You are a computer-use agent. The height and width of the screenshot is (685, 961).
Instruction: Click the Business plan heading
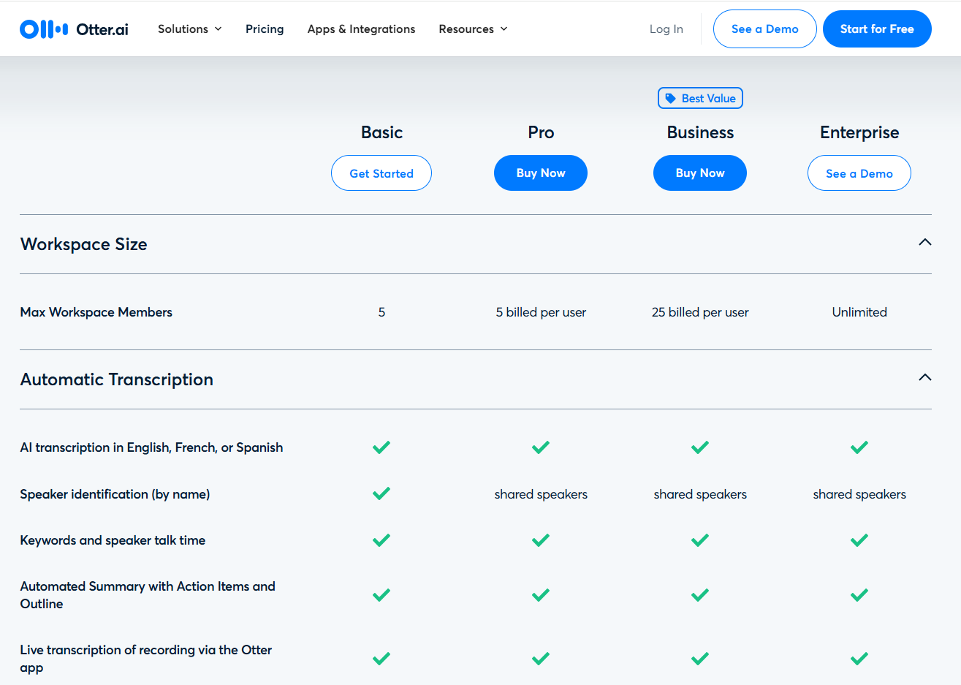coord(700,132)
